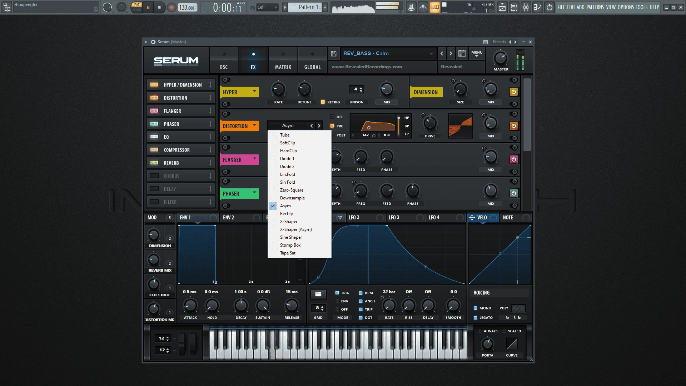Click the portamento CURVE shape icon

pyautogui.click(x=512, y=343)
